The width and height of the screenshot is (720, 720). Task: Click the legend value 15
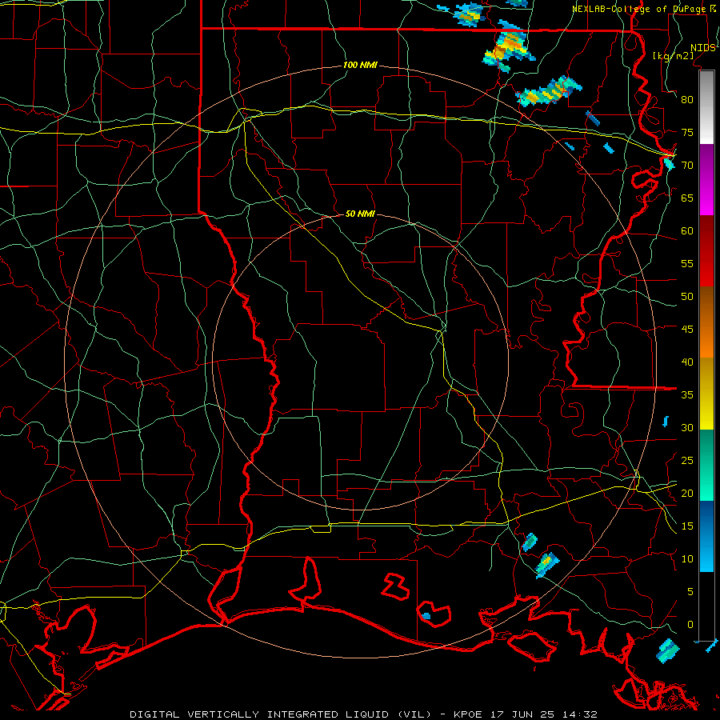click(x=687, y=526)
